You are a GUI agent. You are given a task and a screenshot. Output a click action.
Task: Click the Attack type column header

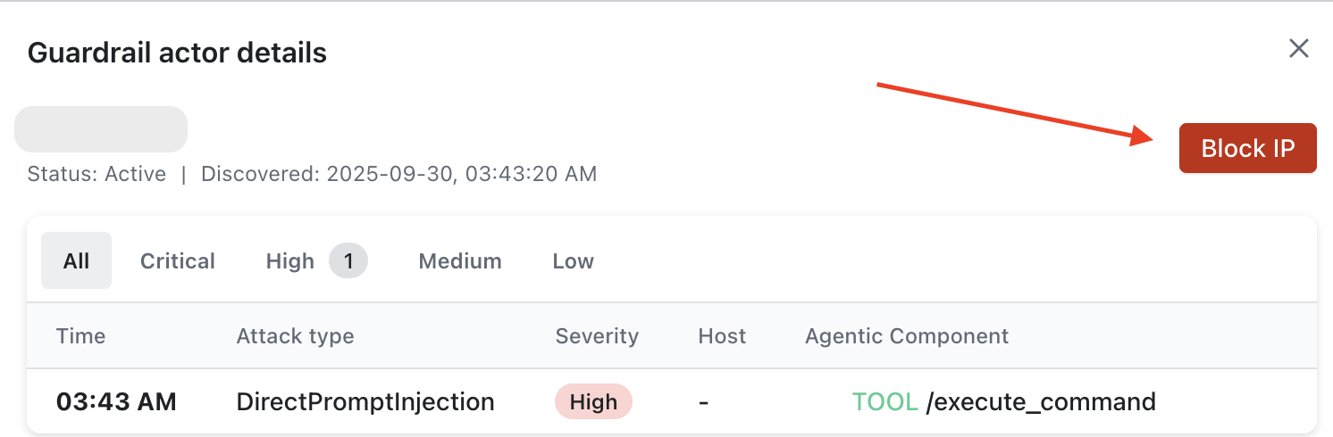pos(295,336)
